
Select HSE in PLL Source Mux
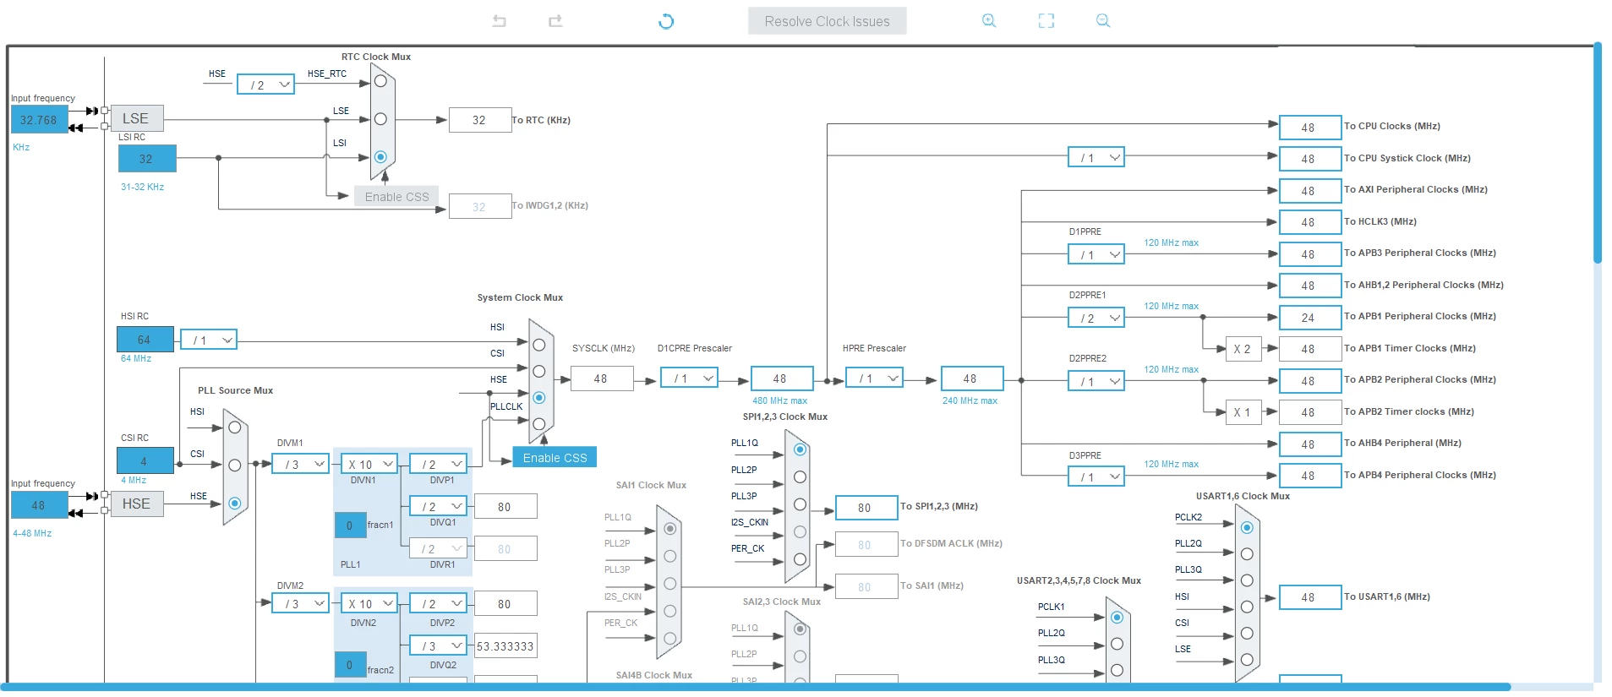[235, 504]
